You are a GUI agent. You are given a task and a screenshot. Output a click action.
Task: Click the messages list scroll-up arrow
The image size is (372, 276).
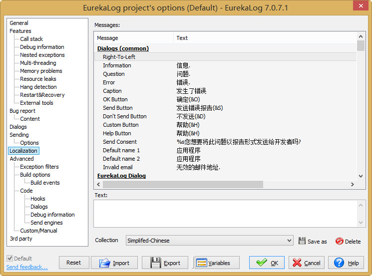click(361, 36)
